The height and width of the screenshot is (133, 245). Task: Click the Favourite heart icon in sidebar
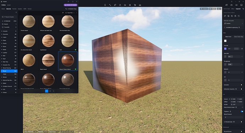2,27
